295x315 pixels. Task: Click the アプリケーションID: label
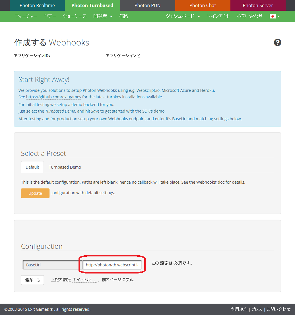(x=32, y=56)
